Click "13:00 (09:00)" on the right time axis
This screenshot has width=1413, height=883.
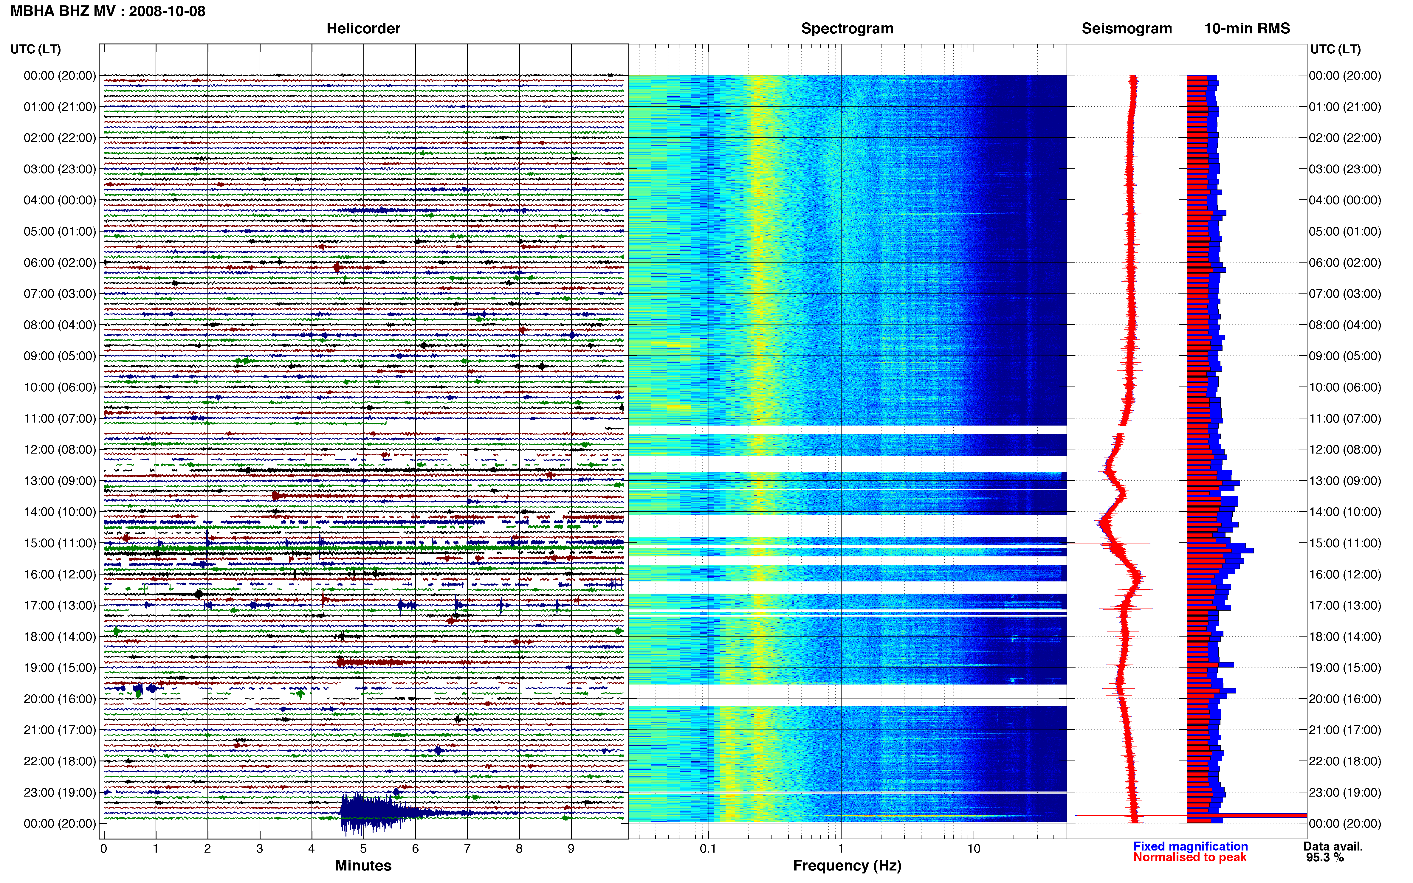[1345, 481]
